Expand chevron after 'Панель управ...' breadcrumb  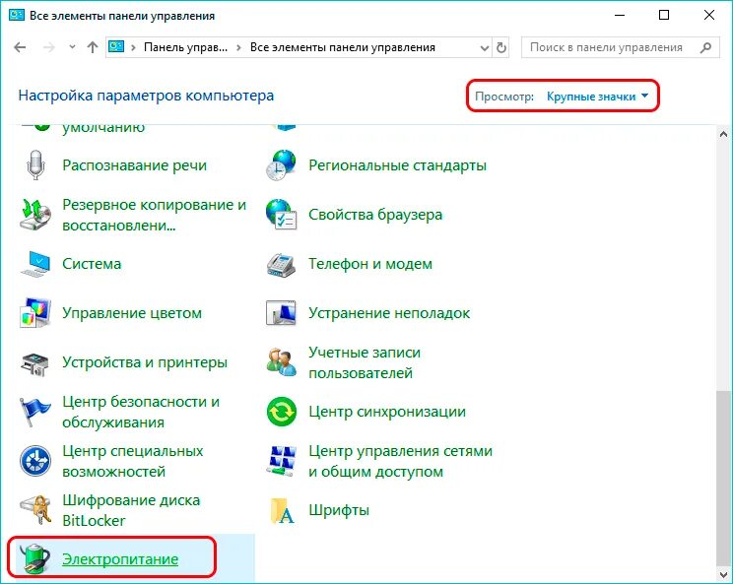[238, 47]
